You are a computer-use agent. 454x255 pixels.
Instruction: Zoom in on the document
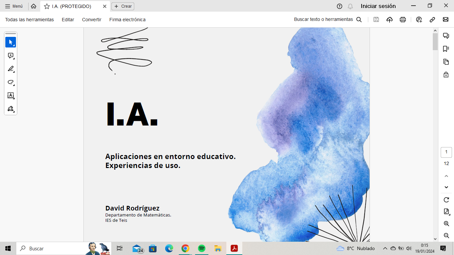point(446,224)
